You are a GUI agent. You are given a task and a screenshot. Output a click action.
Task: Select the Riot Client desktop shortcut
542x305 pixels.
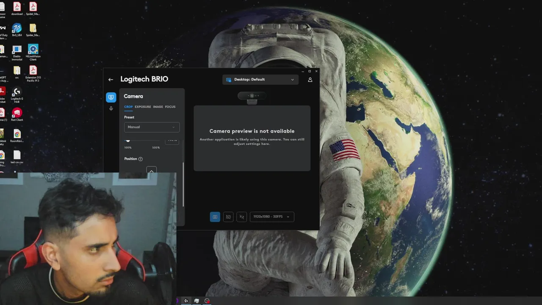(17, 115)
